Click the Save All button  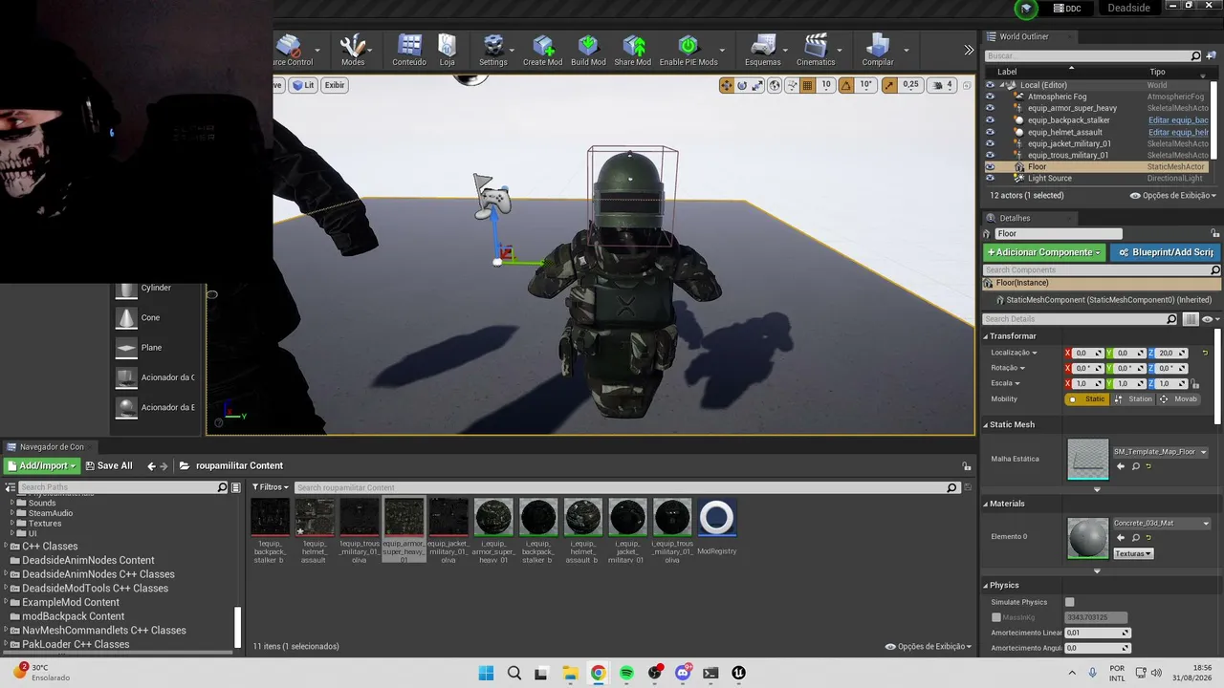(109, 466)
